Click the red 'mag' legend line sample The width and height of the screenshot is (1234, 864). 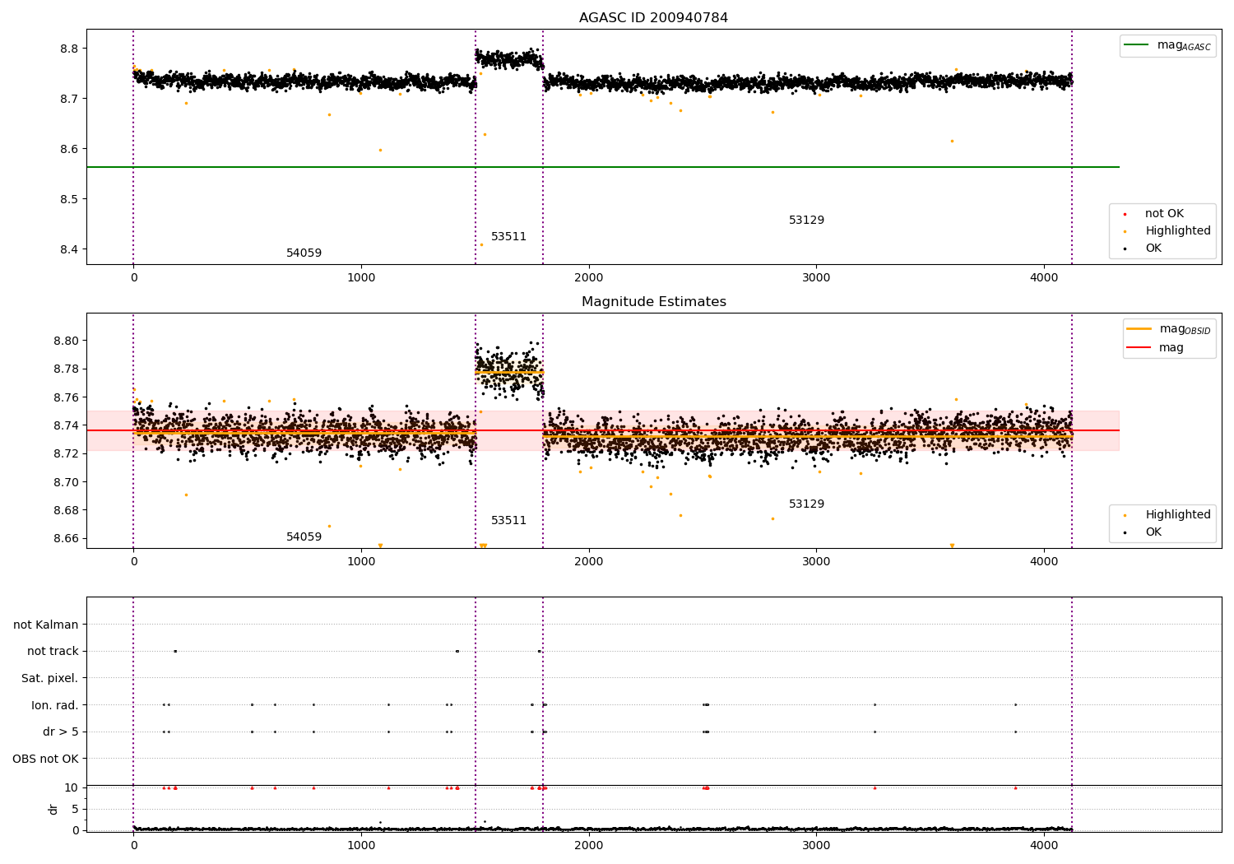1139,347
